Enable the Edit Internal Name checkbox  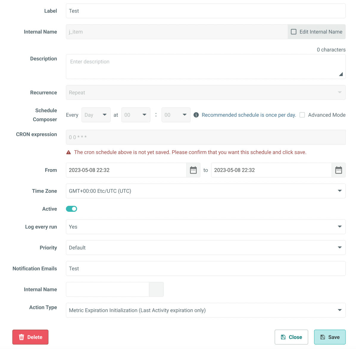[293, 32]
